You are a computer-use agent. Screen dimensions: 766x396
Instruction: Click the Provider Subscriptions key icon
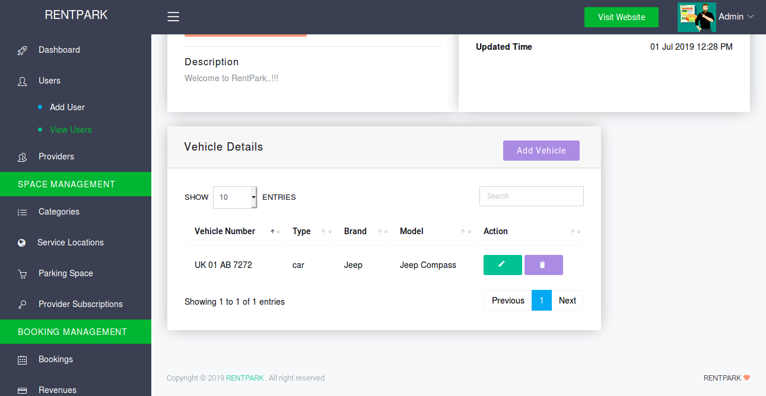tap(23, 305)
